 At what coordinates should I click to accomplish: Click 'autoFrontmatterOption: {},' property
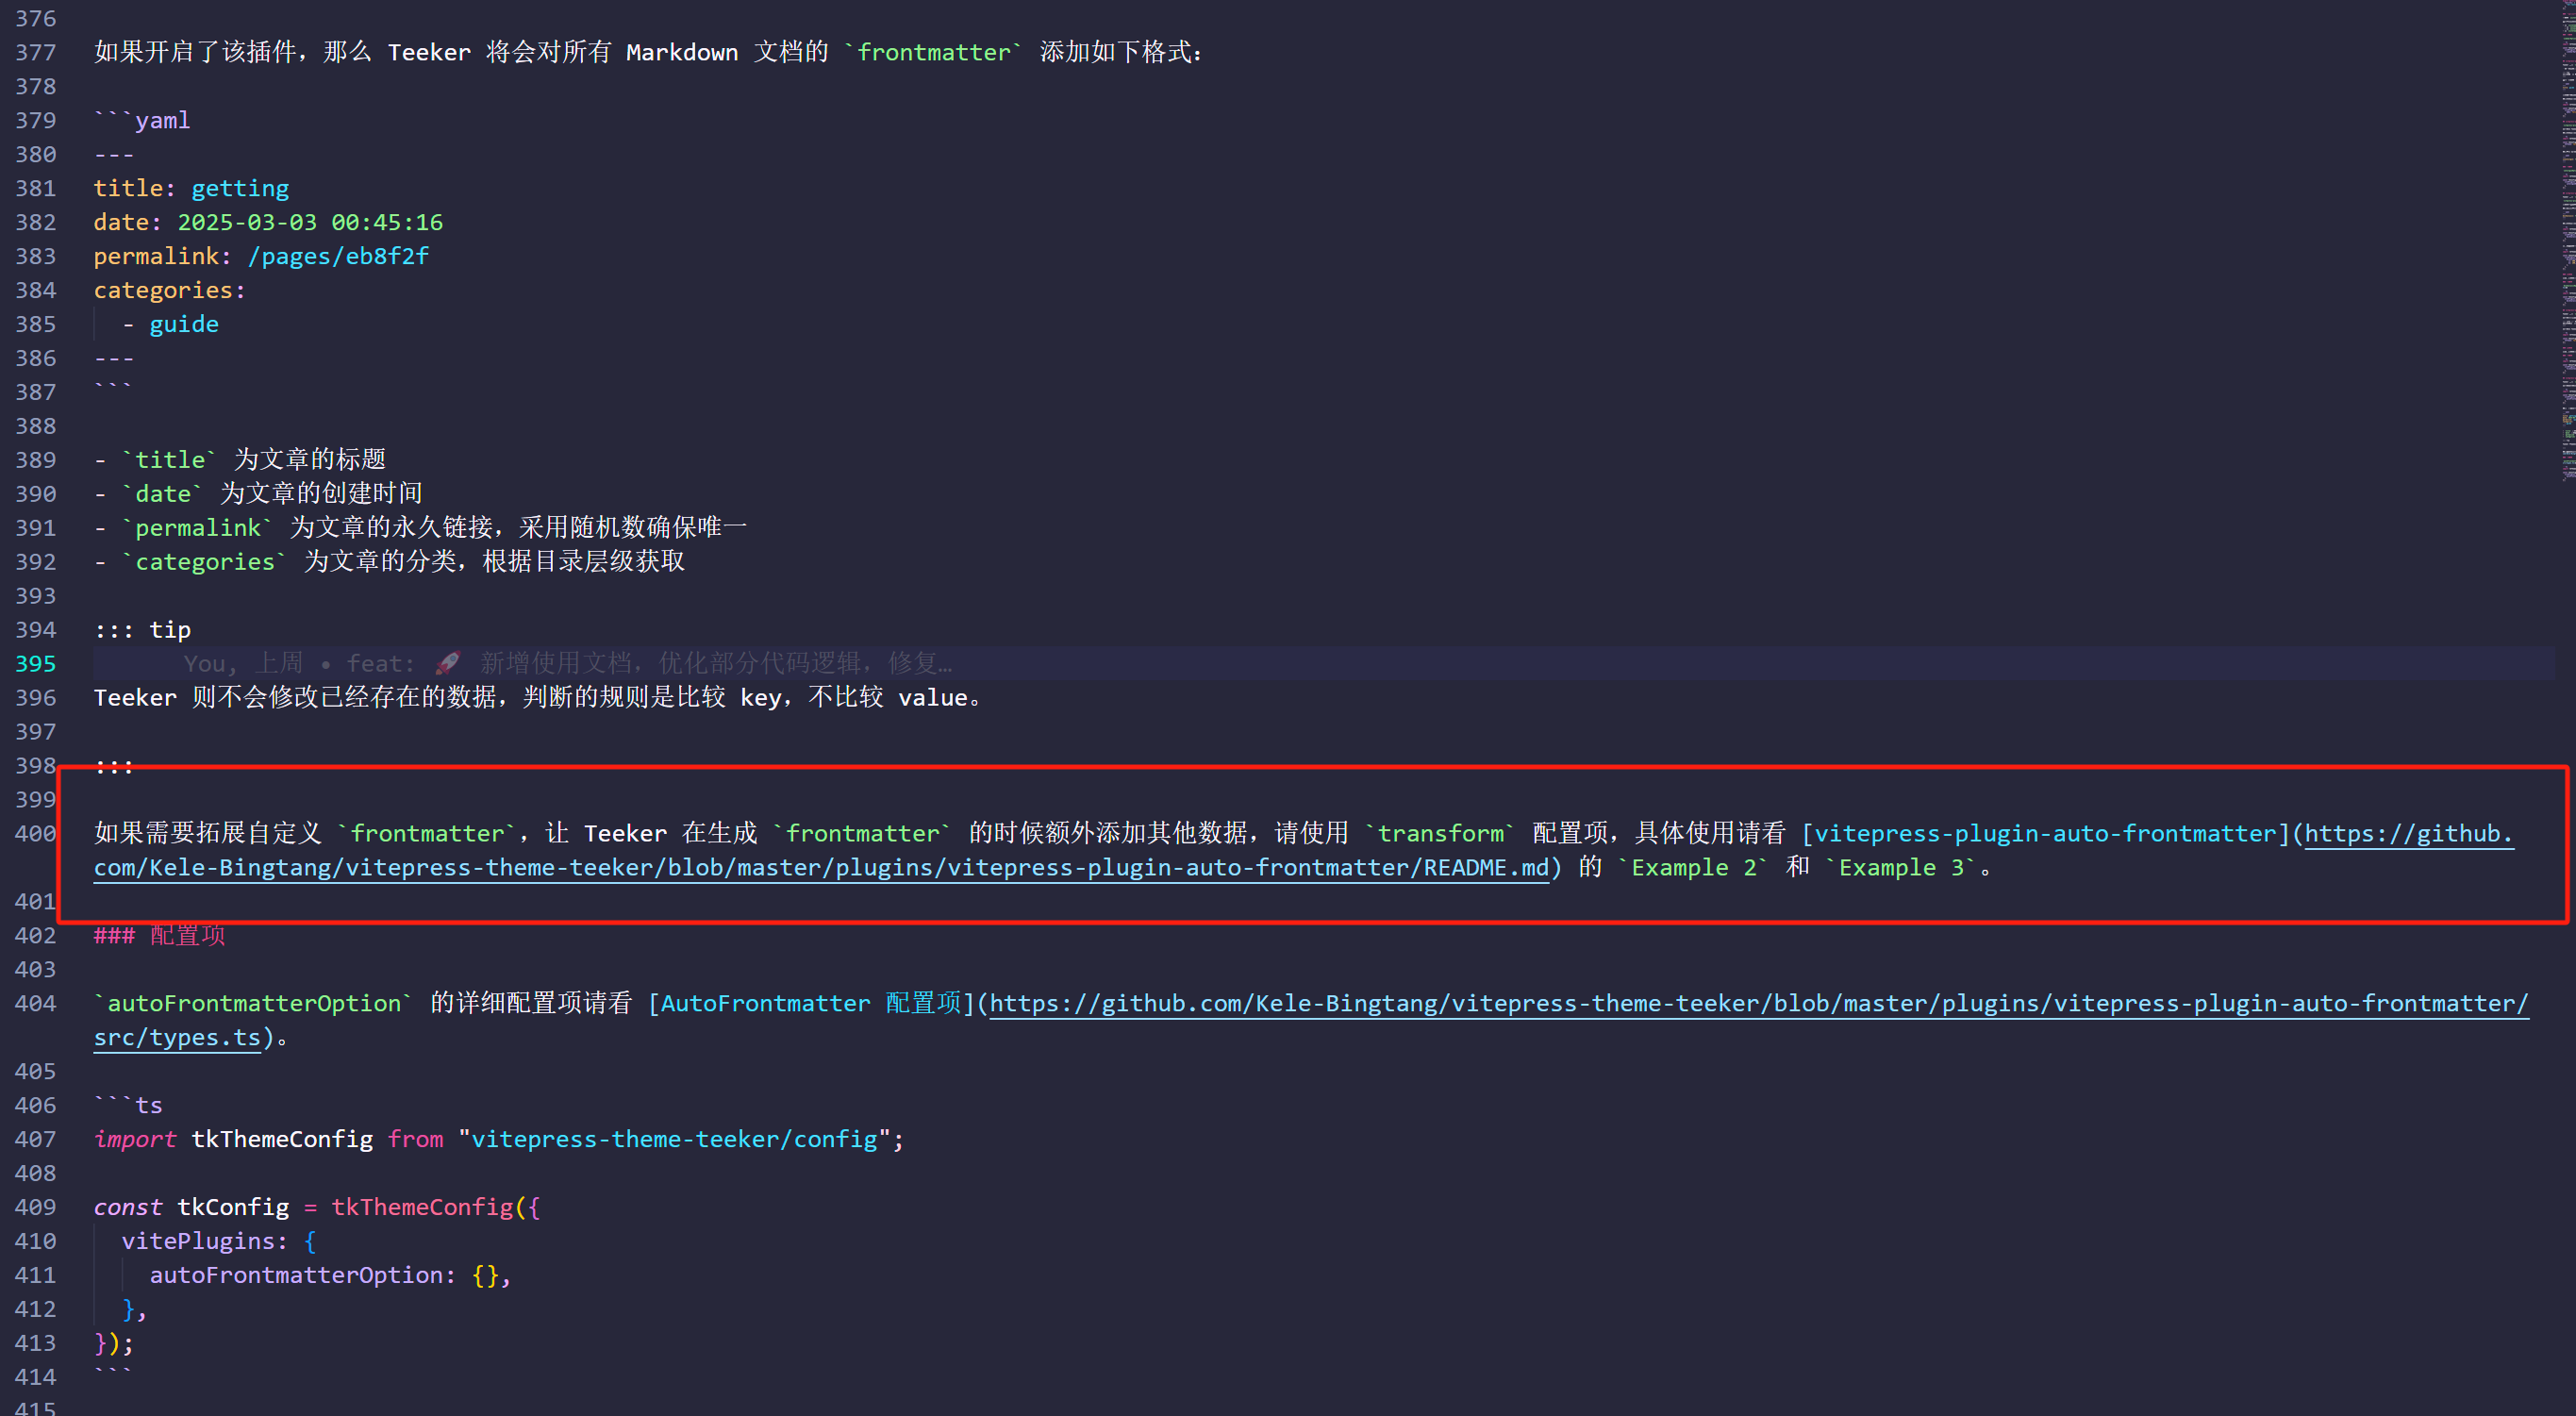click(330, 1275)
